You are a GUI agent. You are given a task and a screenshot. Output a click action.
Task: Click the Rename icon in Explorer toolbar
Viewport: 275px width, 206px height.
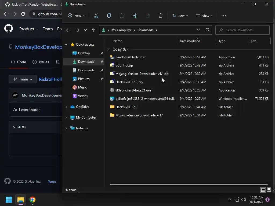pyautogui.click(x=135, y=16)
